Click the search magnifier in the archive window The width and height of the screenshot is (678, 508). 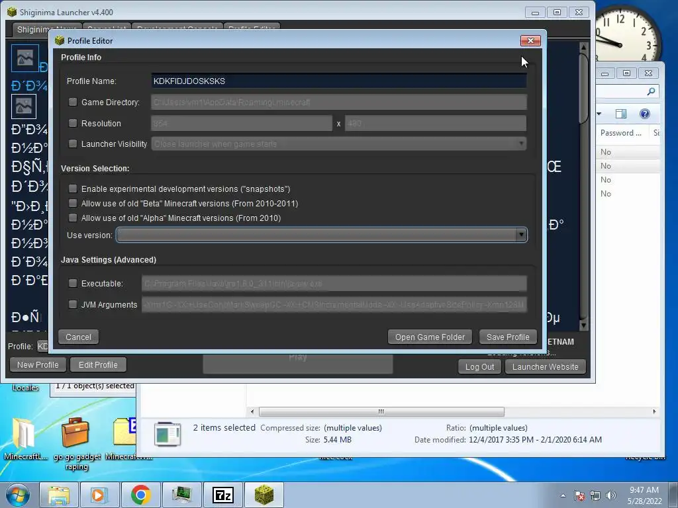point(651,91)
